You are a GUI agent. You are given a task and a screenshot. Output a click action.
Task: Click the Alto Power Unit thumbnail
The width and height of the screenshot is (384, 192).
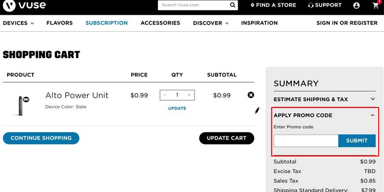click(x=21, y=104)
